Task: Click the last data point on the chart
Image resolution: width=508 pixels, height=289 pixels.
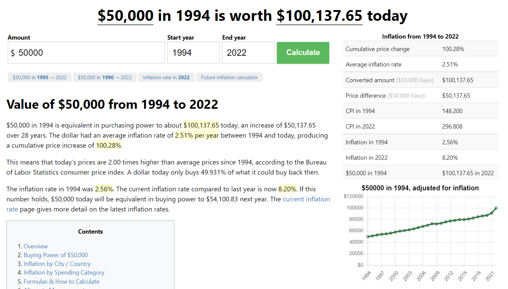Action: [x=496, y=208]
